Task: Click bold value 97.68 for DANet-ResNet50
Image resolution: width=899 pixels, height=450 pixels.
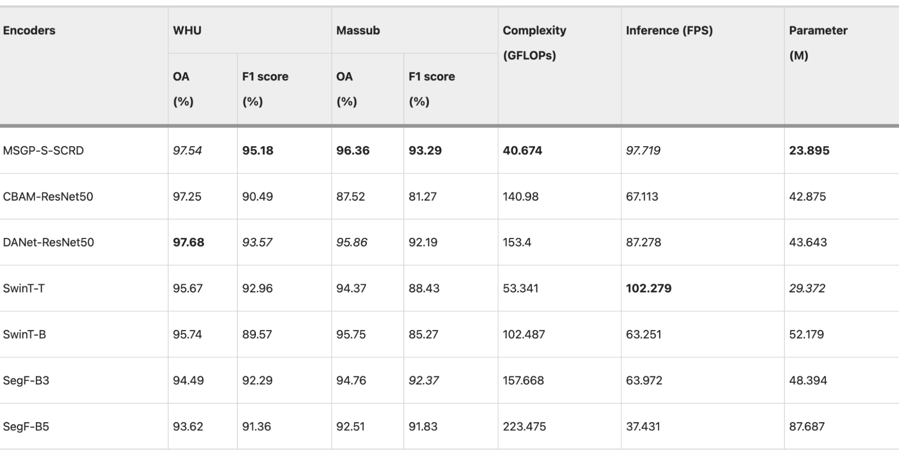Action: coord(188,243)
